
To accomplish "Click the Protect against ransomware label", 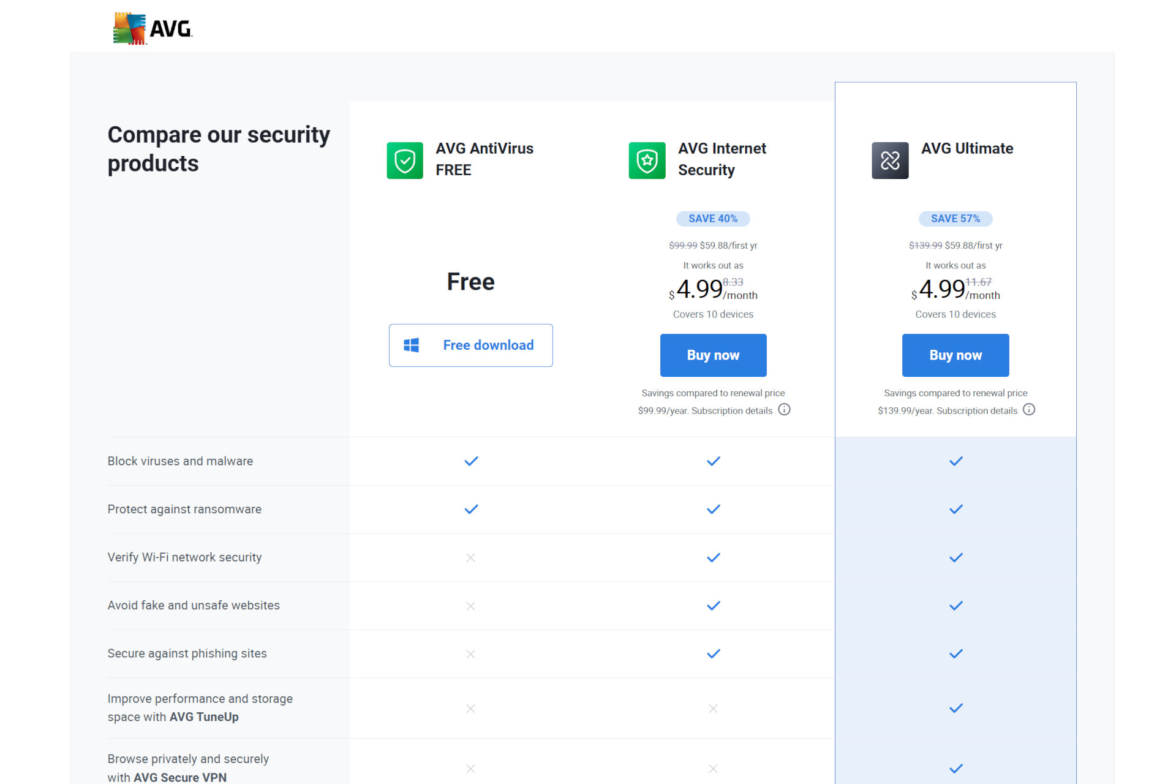I will click(184, 509).
